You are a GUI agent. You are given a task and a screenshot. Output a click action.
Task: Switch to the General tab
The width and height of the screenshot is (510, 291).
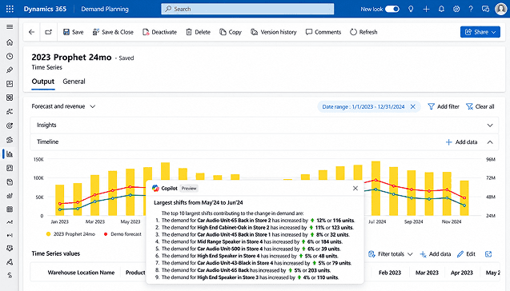74,82
